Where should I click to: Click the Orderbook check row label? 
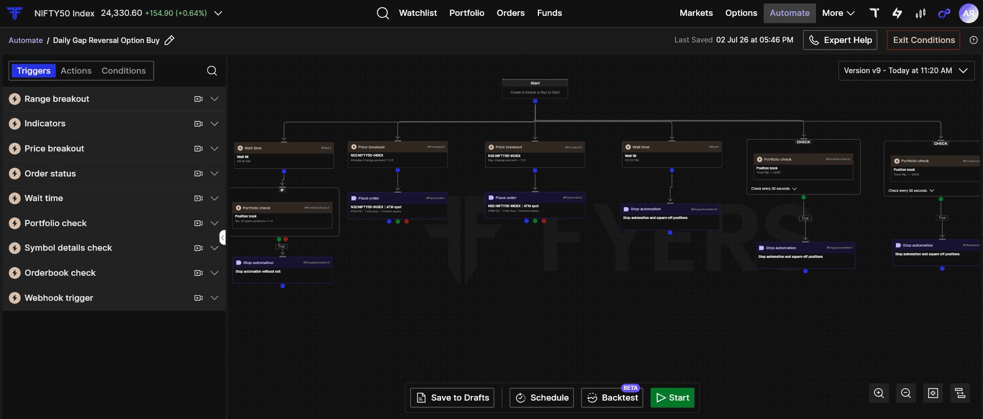60,273
